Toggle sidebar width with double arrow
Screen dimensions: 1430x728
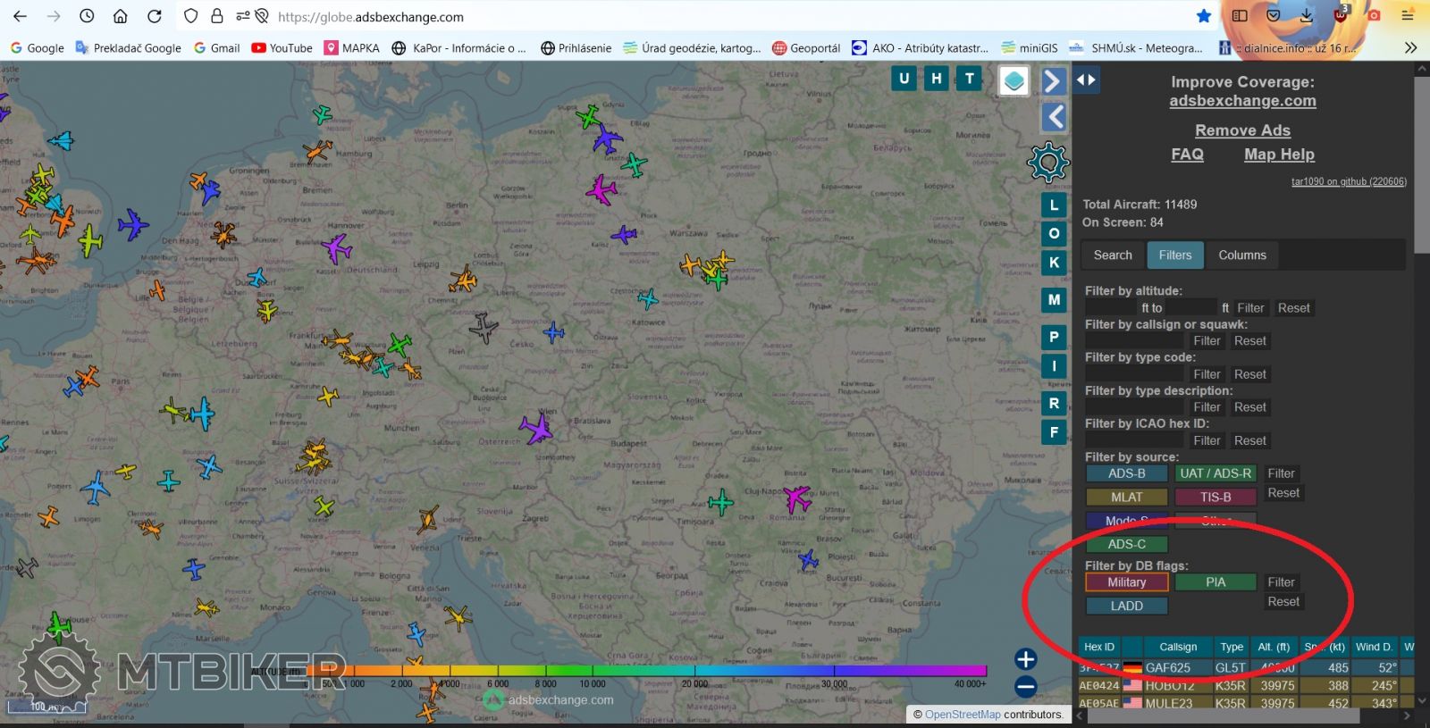pos(1086,80)
